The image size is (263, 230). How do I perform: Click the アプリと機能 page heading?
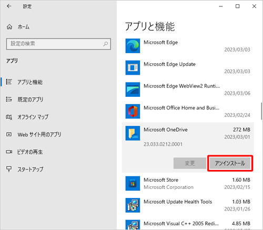[x=150, y=26]
